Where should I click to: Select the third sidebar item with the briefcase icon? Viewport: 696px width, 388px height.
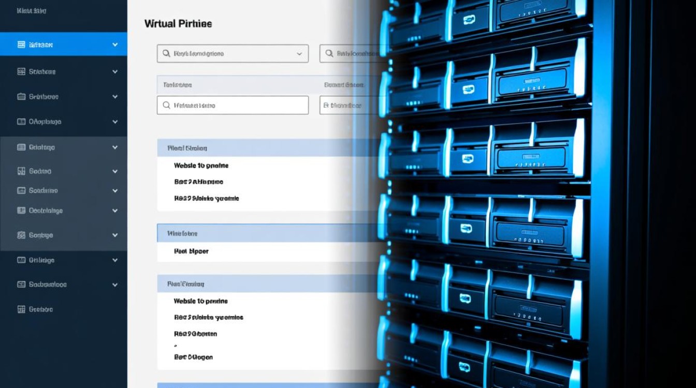pyautogui.click(x=44, y=97)
